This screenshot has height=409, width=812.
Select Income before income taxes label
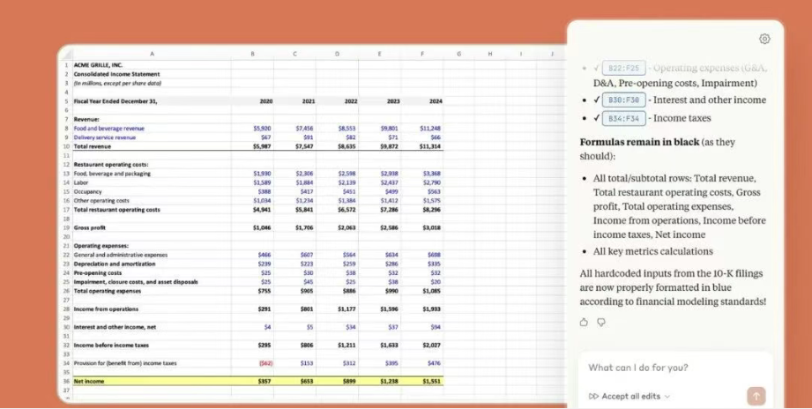click(x=111, y=346)
